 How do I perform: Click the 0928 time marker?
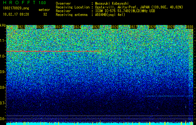click(x=152, y=27)
